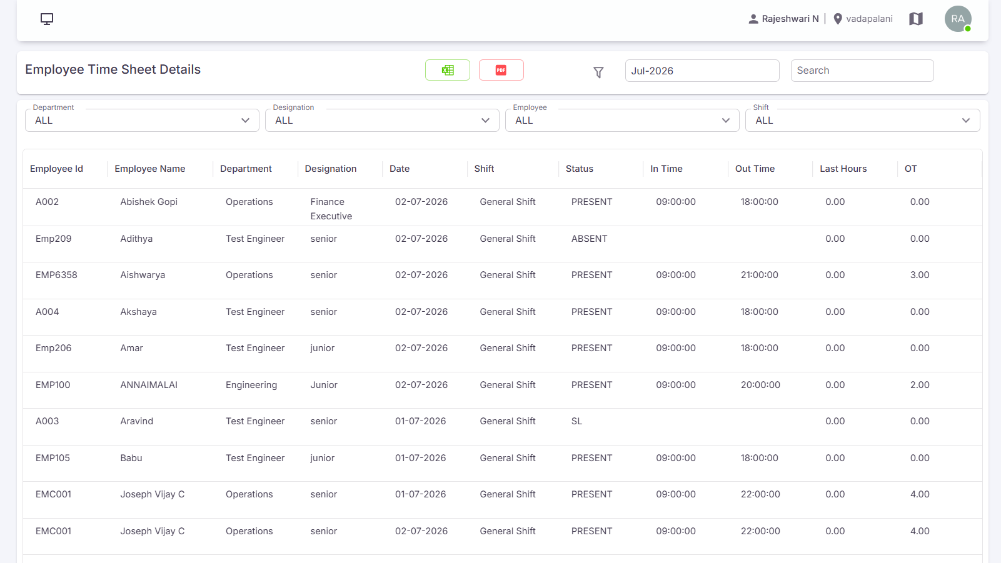Click the 20:00:00 out time cell
The height and width of the screenshot is (563, 1001).
coord(760,385)
